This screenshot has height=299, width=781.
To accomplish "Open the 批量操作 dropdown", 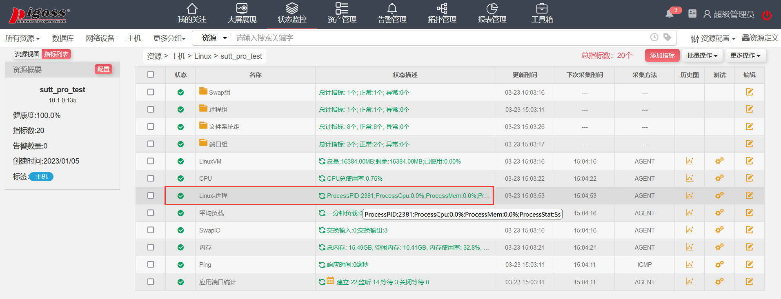I will [x=702, y=55].
